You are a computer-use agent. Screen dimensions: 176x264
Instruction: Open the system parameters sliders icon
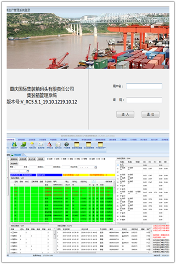pos(41,144)
